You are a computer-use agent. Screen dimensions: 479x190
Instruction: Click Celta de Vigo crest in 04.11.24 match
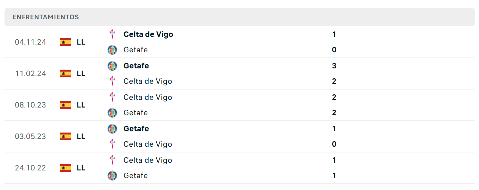(112, 34)
